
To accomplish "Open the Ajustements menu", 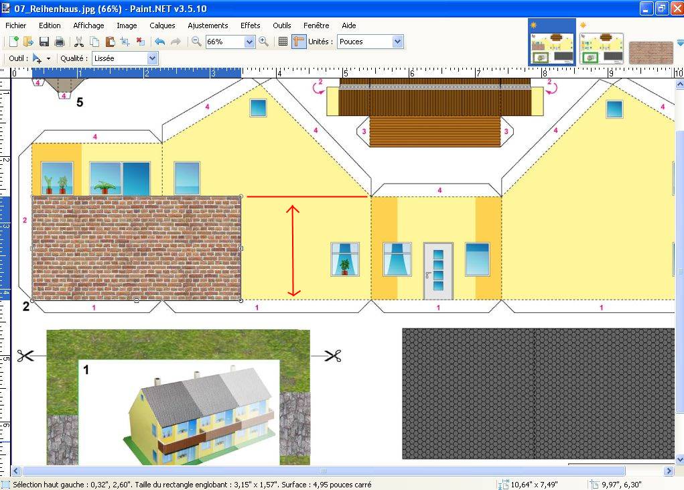I will 208,25.
